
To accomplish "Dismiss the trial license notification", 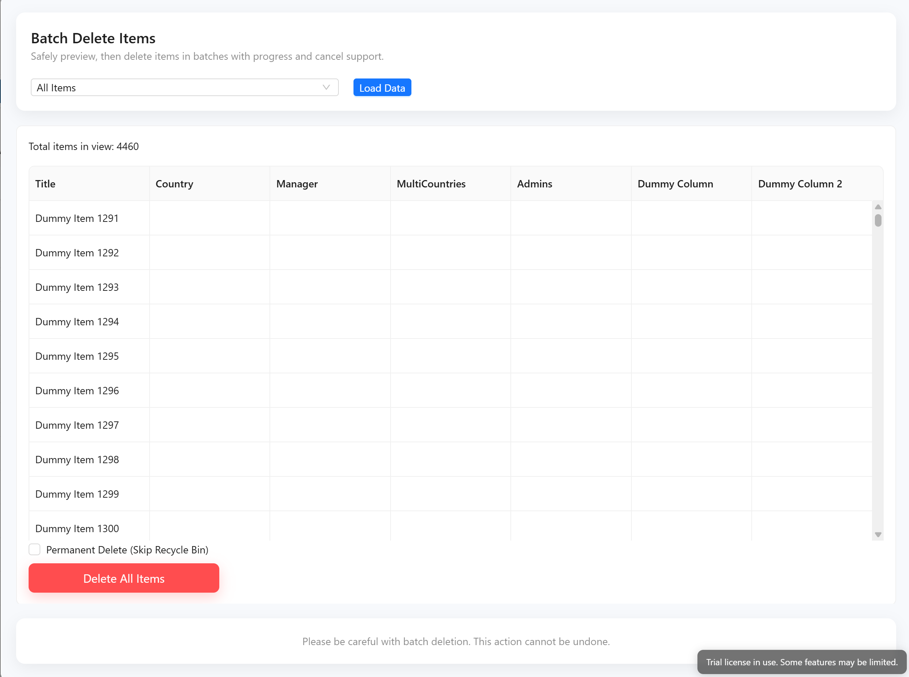I will tap(801, 662).
